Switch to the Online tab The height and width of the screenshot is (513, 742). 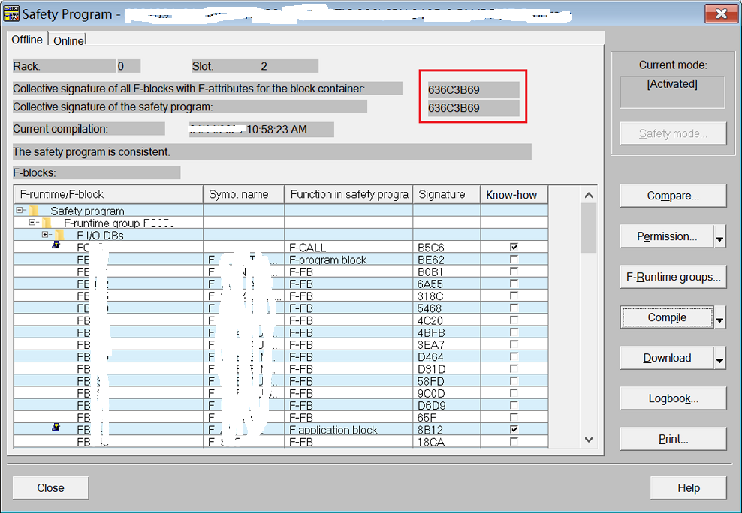(x=68, y=40)
